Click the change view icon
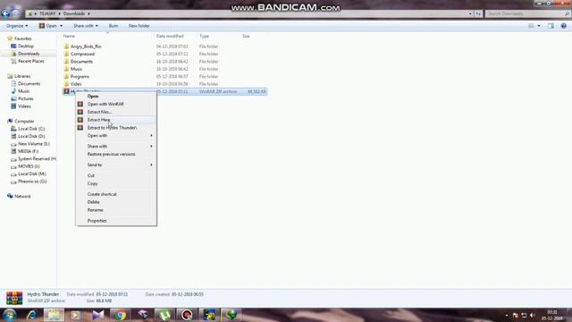Screen dimensions: 572x322 (x=531, y=26)
